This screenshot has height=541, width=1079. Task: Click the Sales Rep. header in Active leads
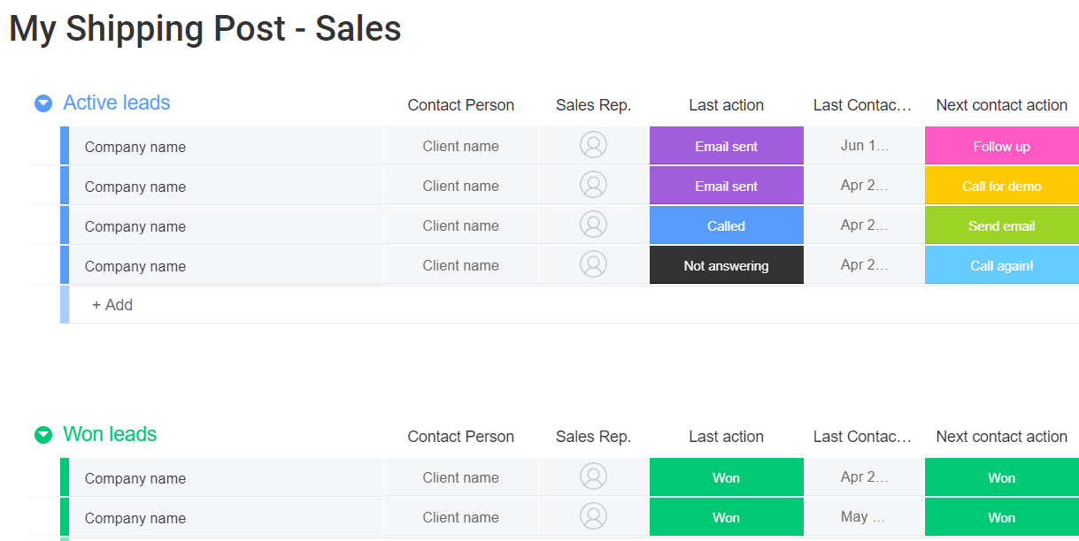(x=593, y=105)
